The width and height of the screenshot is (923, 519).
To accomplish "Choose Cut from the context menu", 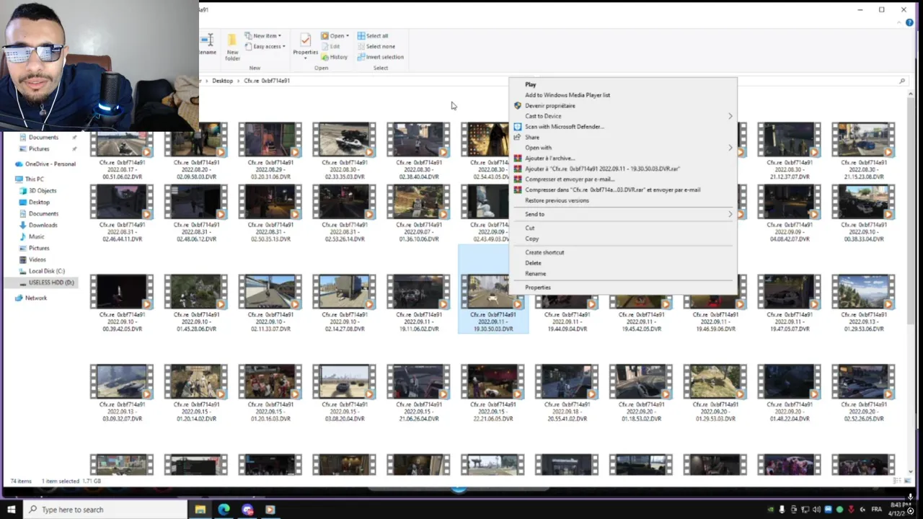I will tap(622, 228).
